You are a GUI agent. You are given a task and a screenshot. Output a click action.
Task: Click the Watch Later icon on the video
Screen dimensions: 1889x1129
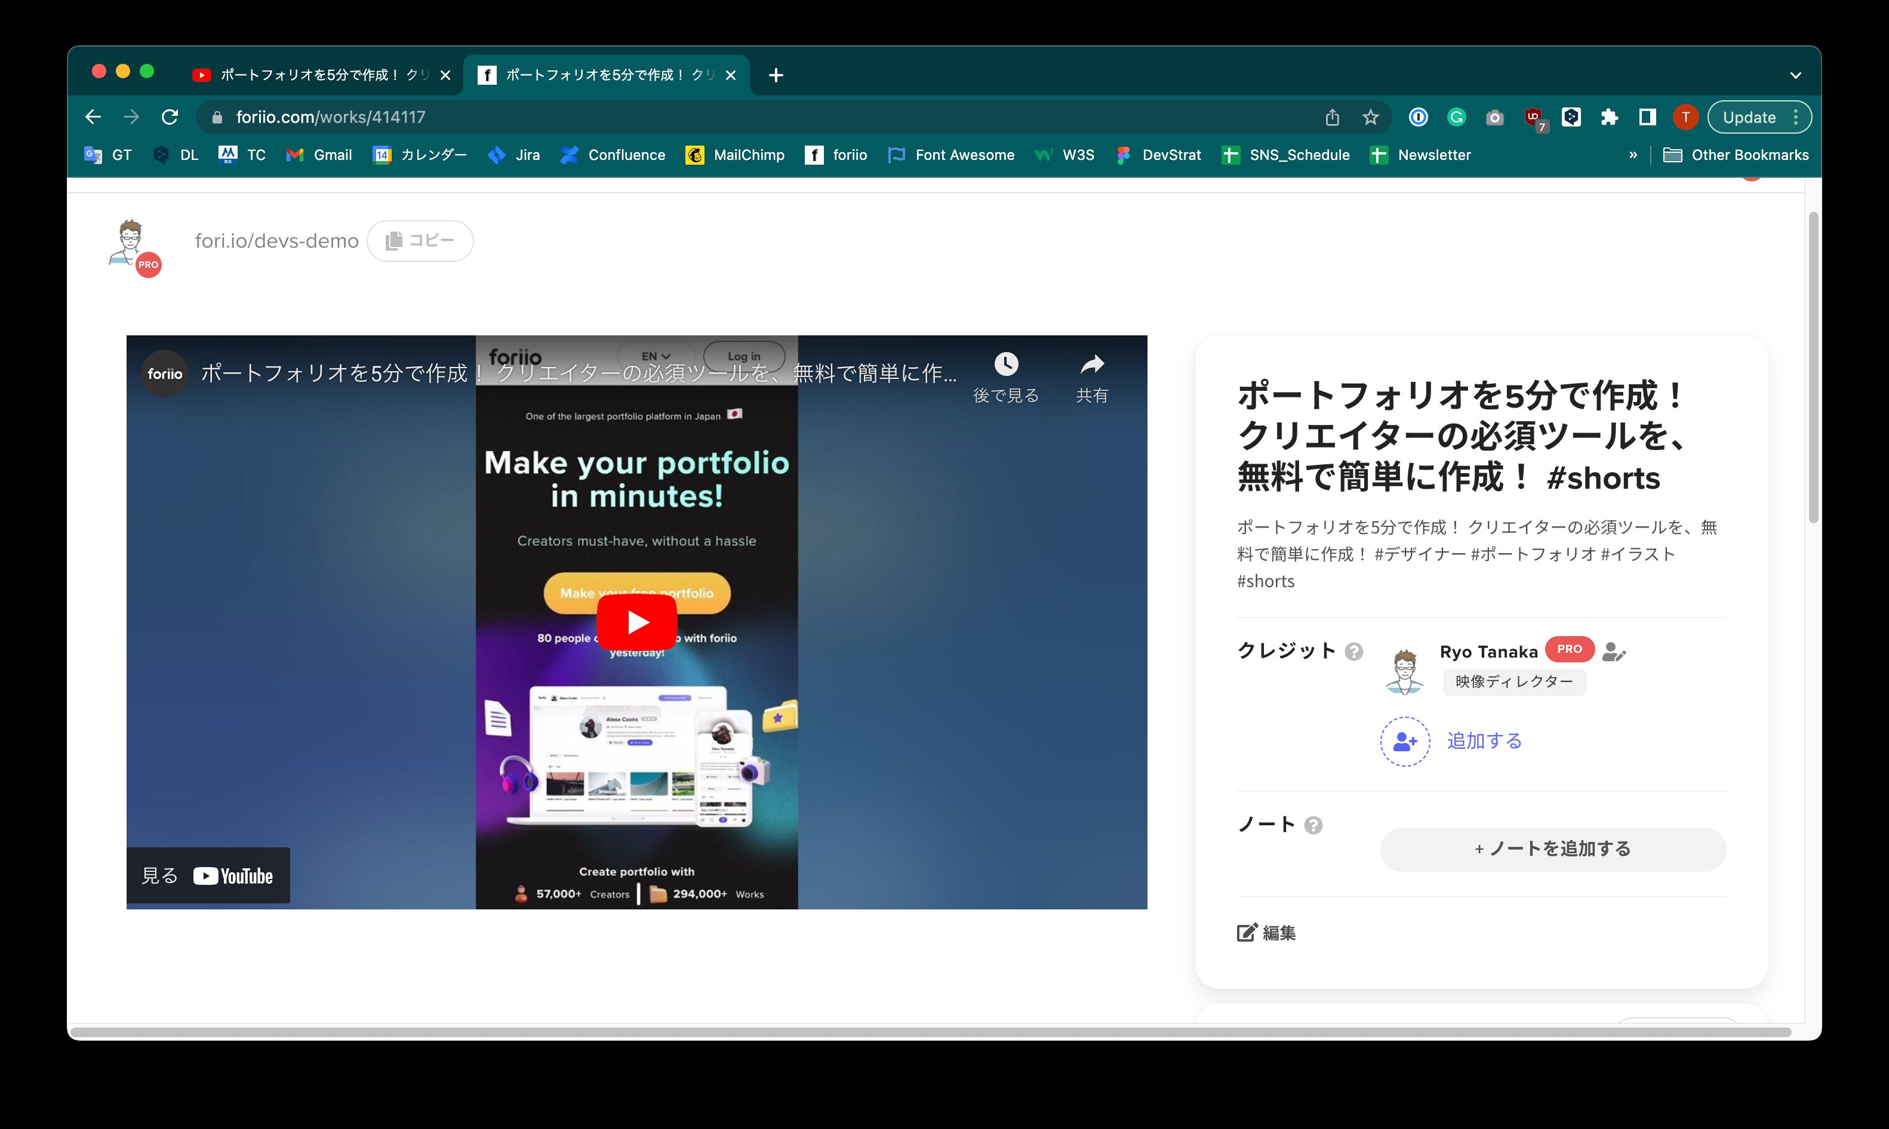[1006, 365]
